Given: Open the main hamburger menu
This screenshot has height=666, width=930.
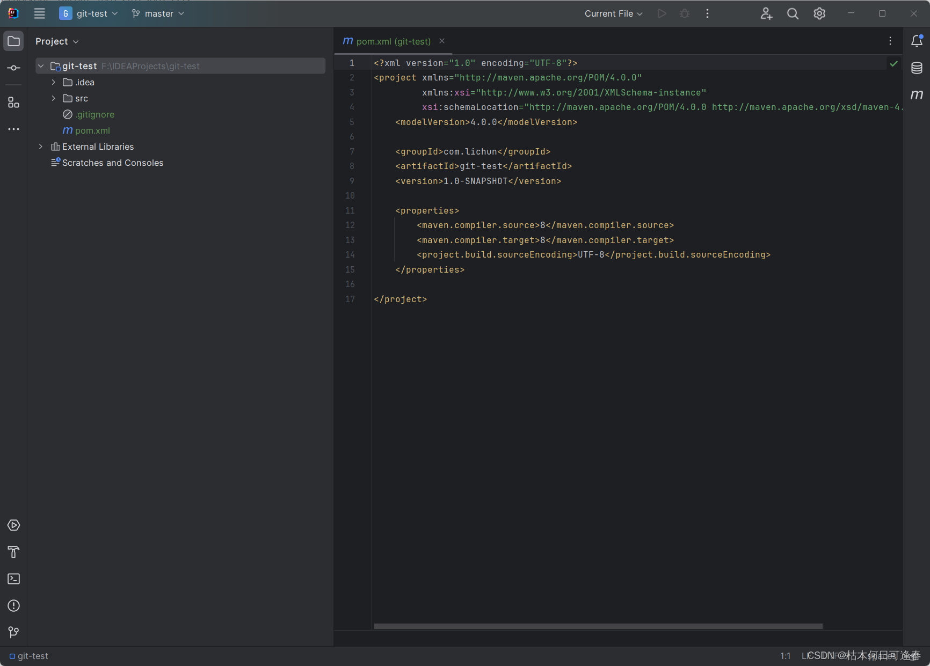Looking at the screenshot, I should (x=40, y=13).
